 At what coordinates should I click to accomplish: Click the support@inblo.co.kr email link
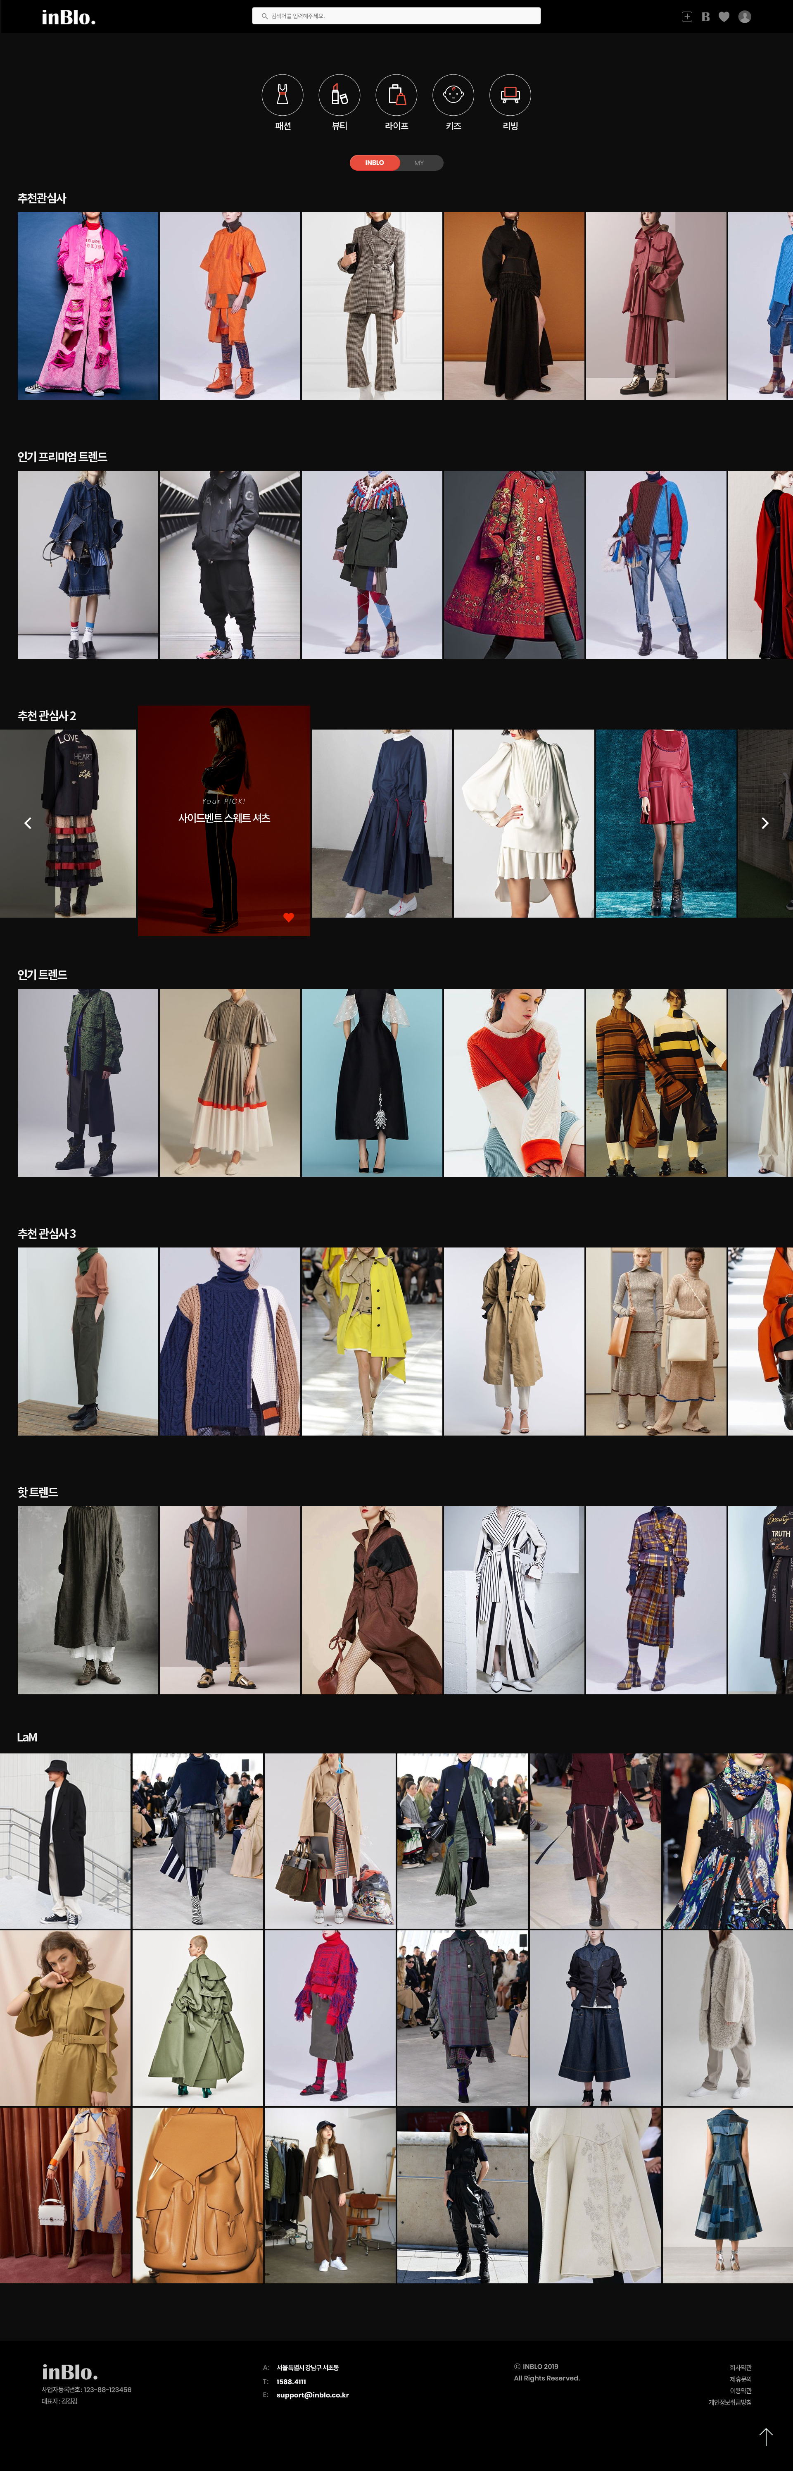(313, 2395)
